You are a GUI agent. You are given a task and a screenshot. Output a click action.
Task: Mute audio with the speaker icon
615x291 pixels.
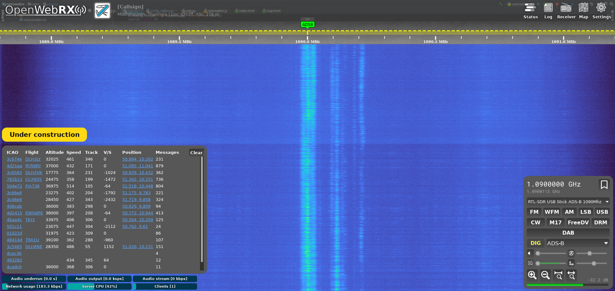tap(530, 253)
